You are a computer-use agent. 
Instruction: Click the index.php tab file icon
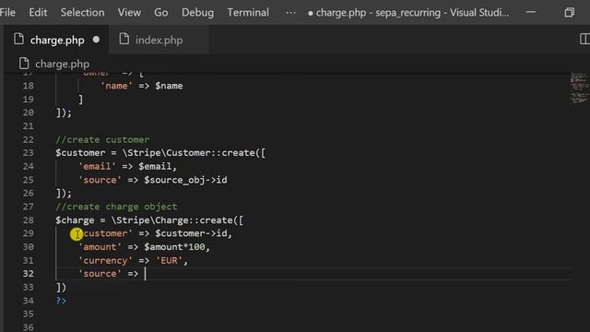click(124, 39)
